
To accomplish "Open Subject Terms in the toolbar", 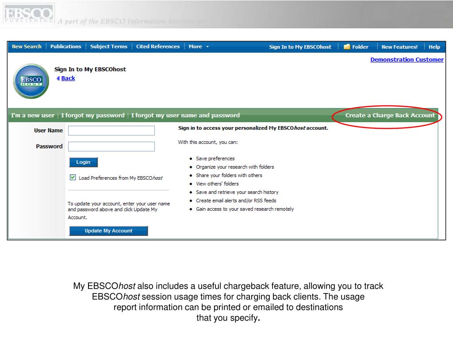I will (x=109, y=46).
